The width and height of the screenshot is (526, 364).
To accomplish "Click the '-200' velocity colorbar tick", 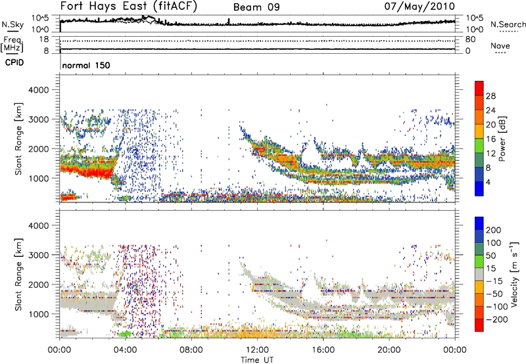I will click(496, 319).
